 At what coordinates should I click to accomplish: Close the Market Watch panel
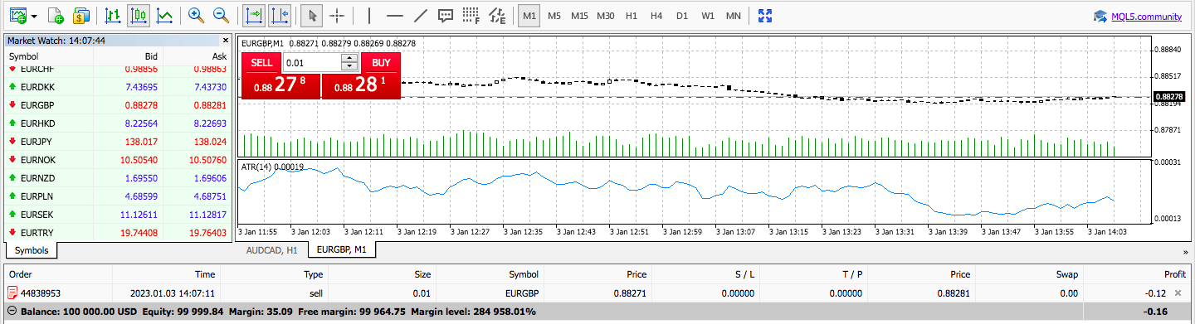click(225, 40)
